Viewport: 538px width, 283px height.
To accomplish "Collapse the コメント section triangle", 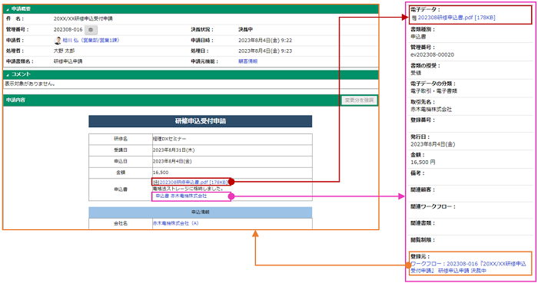I will [x=8, y=74].
